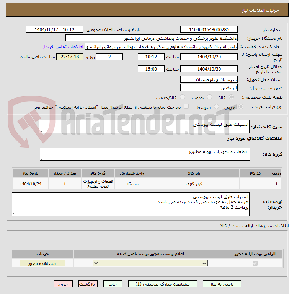Click the جزئیات اطلاعات نیاز page title
This screenshot has height=294, width=289.
(260, 10)
